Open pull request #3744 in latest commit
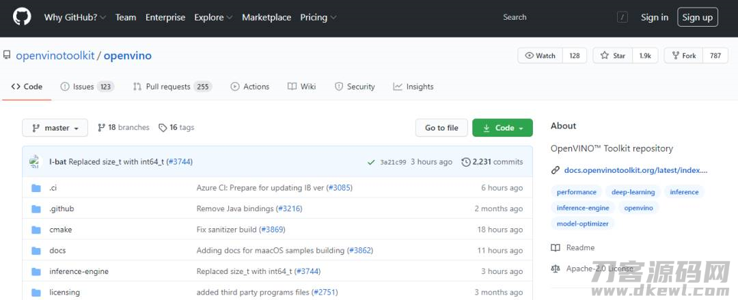Screen dimensions: 738x300 point(179,161)
